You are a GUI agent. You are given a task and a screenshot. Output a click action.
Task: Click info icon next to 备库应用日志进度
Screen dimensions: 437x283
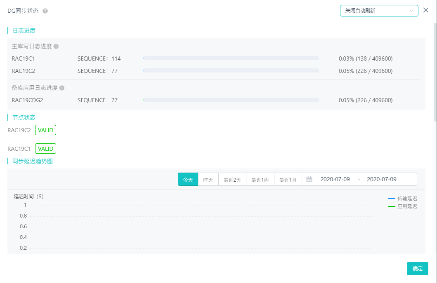tap(62, 88)
